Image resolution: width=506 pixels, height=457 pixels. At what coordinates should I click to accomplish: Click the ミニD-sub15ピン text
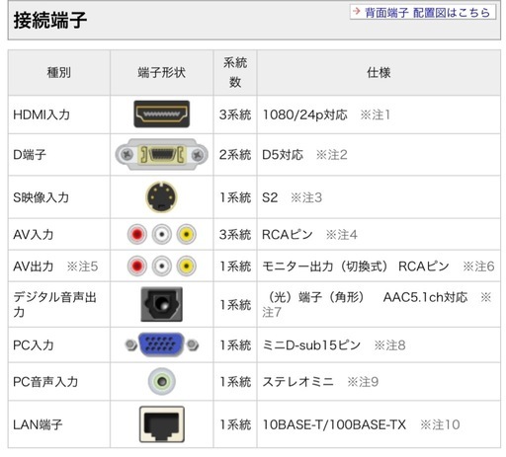tap(311, 345)
